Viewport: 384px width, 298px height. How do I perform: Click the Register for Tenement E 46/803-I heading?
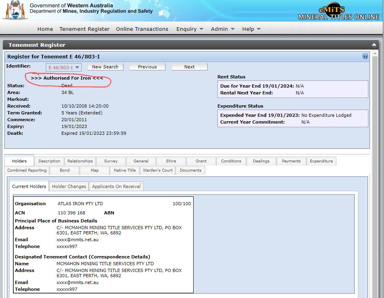click(x=53, y=56)
